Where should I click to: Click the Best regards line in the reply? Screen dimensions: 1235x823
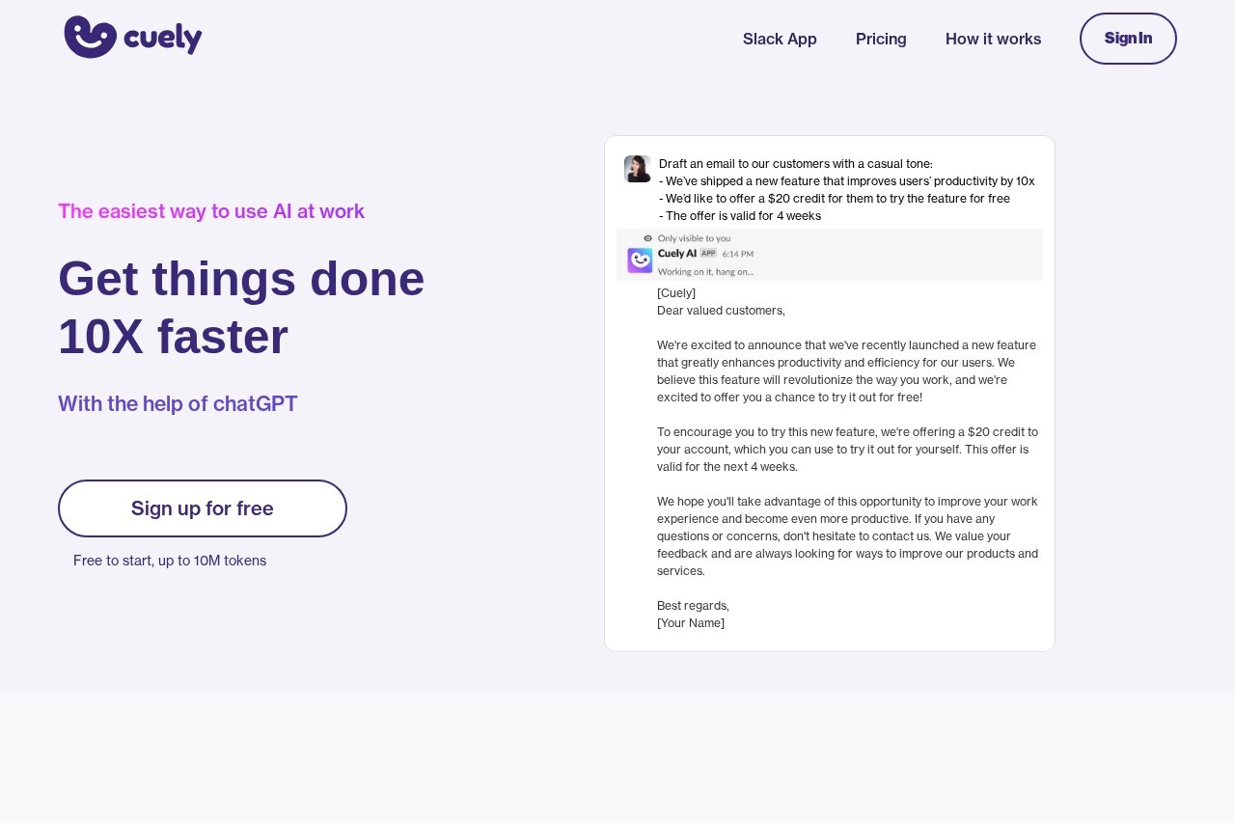click(x=693, y=606)
